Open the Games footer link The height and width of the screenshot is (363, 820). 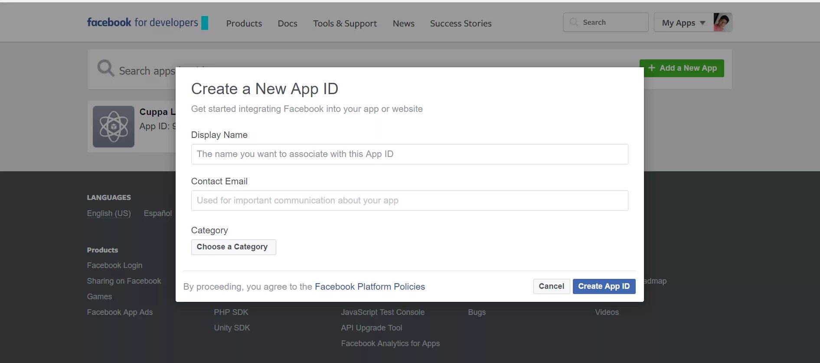tap(99, 297)
